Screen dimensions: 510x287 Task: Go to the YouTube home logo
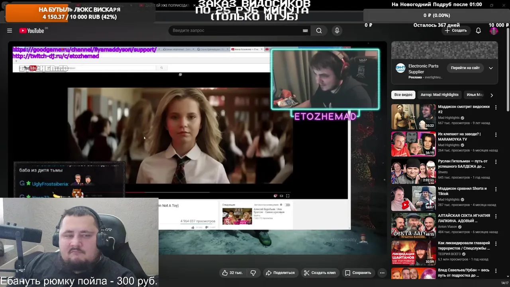[x=31, y=31]
